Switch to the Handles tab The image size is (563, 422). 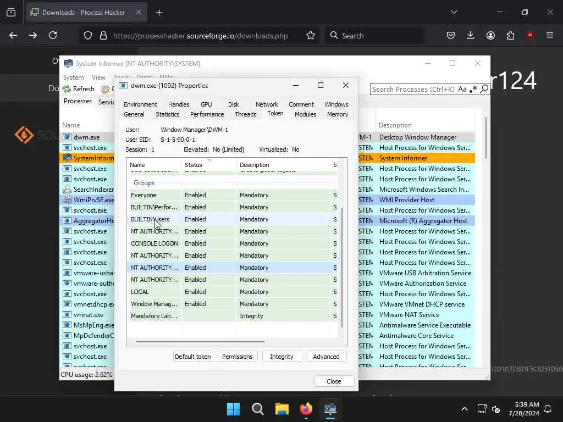(179, 104)
